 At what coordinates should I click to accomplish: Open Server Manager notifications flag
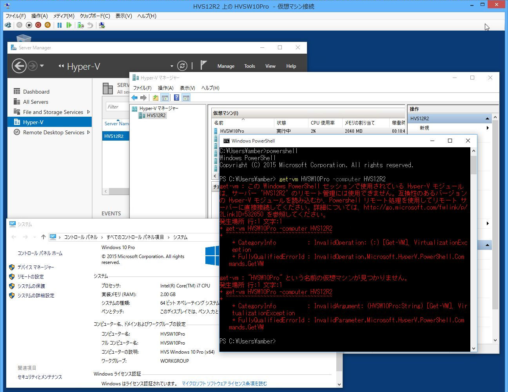203,65
